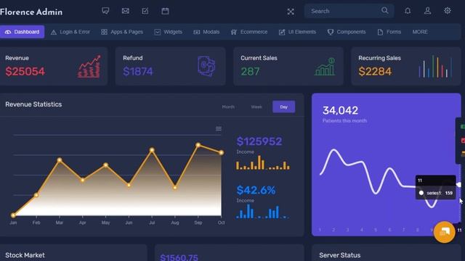Click the Jan label on the chart axis

tap(13, 223)
